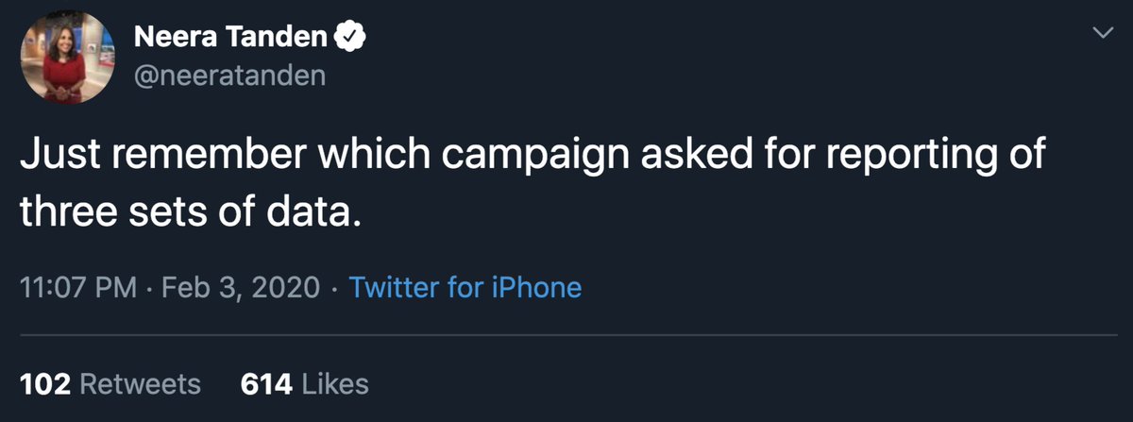Open the @neeratanden handle link
Viewport: 1133px width, 422px height.
point(229,75)
